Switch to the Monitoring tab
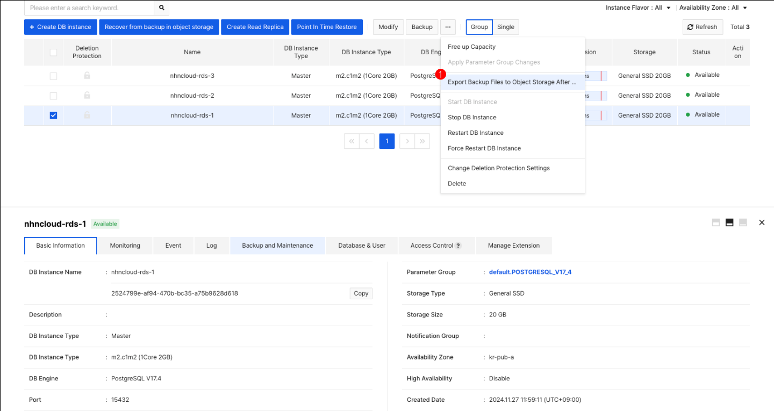The width and height of the screenshot is (774, 411). (125, 246)
